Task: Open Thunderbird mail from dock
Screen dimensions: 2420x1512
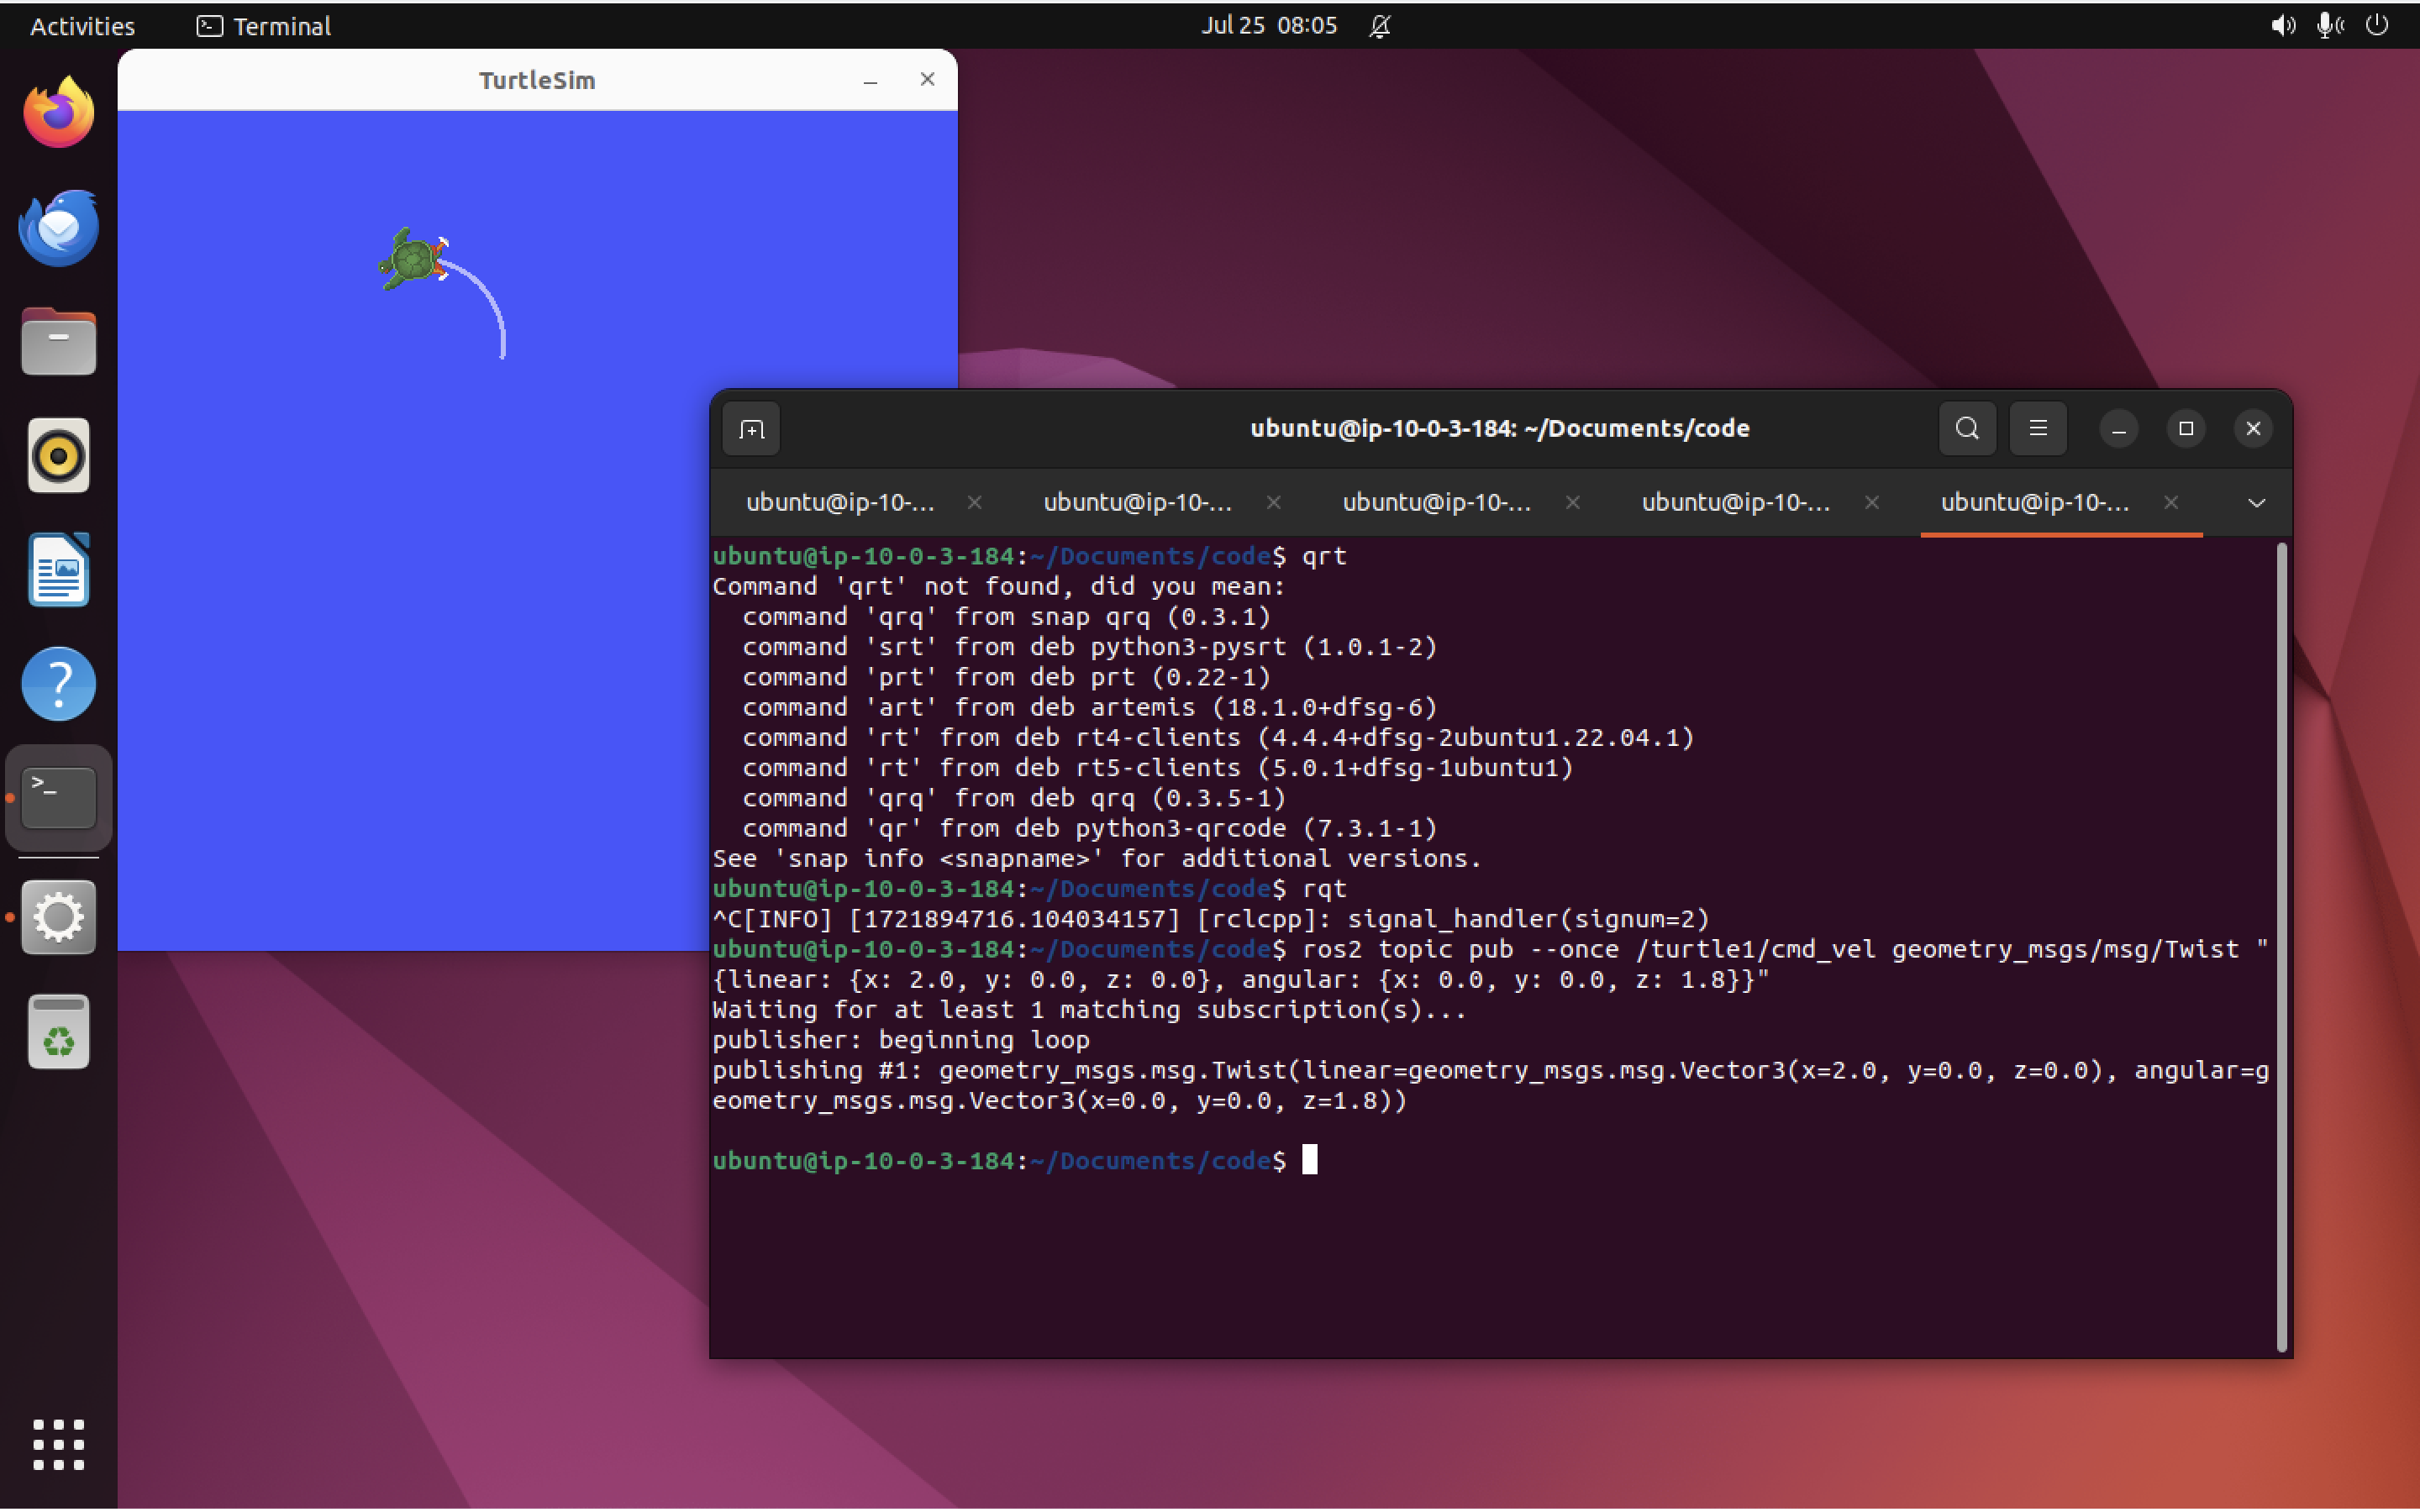Action: pos(58,228)
